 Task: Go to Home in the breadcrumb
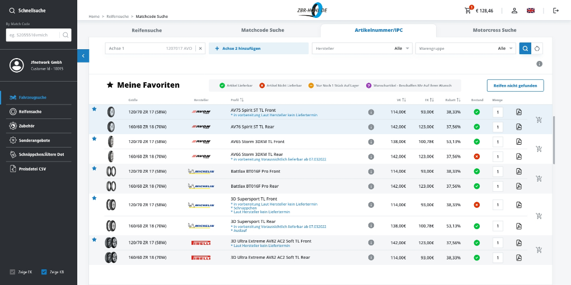[94, 16]
